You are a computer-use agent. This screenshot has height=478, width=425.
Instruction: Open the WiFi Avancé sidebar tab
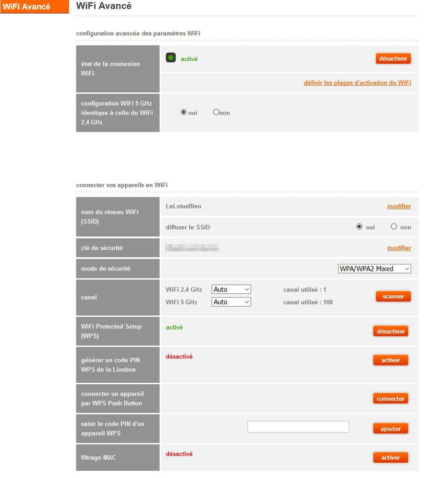(x=34, y=6)
